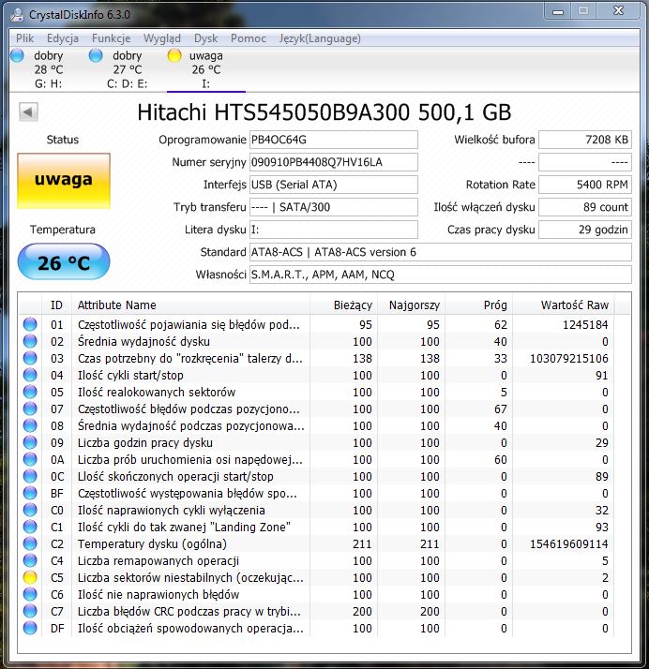Click the yellow uwaga status button
This screenshot has height=669, width=649.
pos(64,181)
